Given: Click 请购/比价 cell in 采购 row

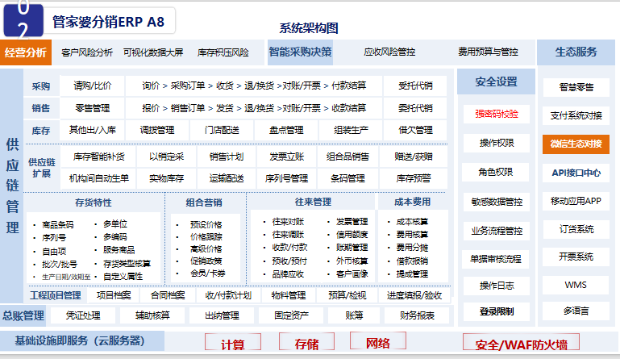Looking at the screenshot, I should pos(93,86).
